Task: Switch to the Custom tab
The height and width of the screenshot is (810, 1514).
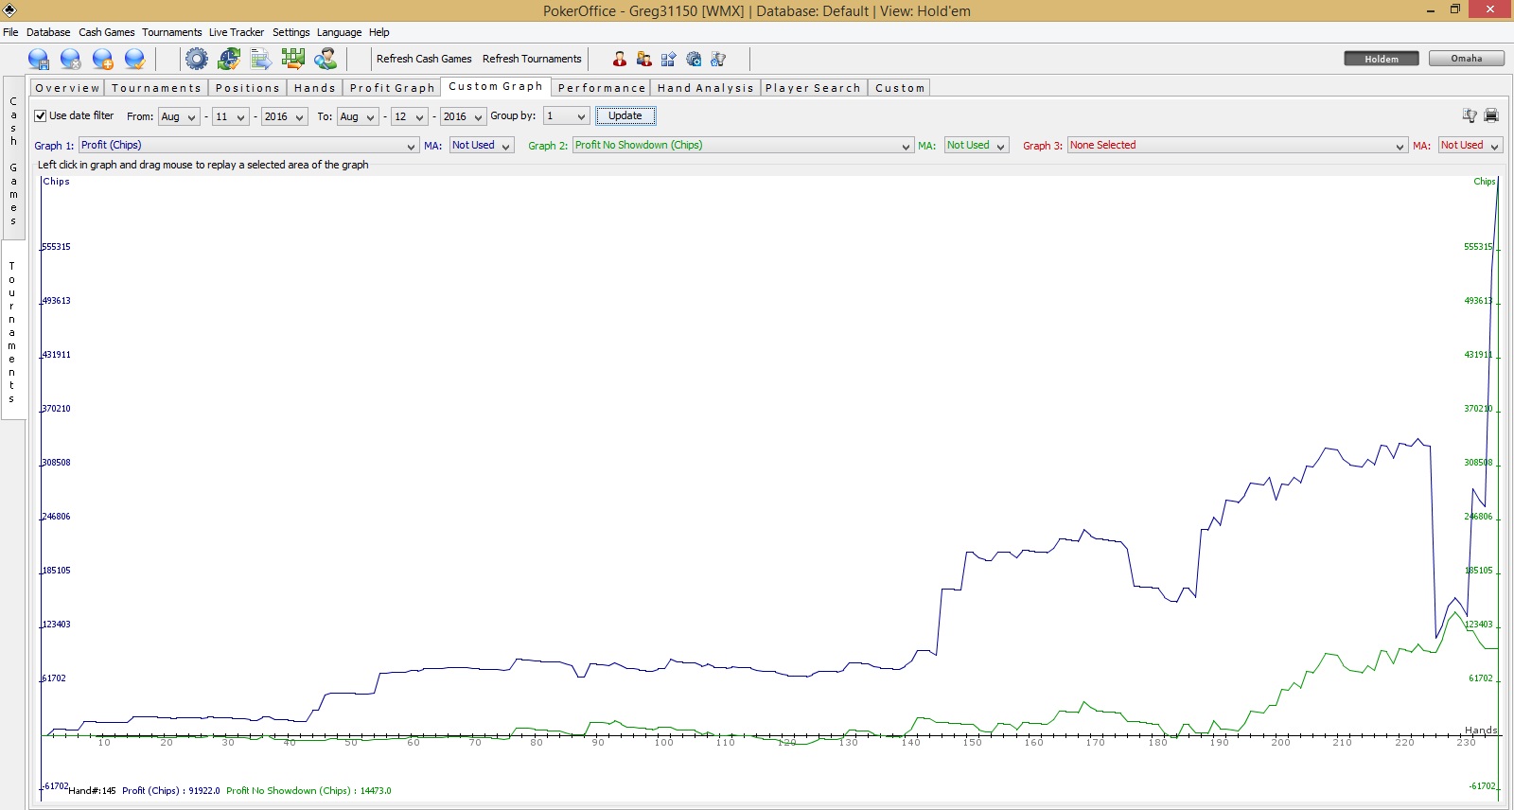Action: [x=900, y=88]
